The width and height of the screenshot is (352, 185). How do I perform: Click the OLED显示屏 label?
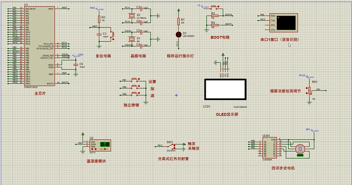pyautogui.click(x=227, y=114)
